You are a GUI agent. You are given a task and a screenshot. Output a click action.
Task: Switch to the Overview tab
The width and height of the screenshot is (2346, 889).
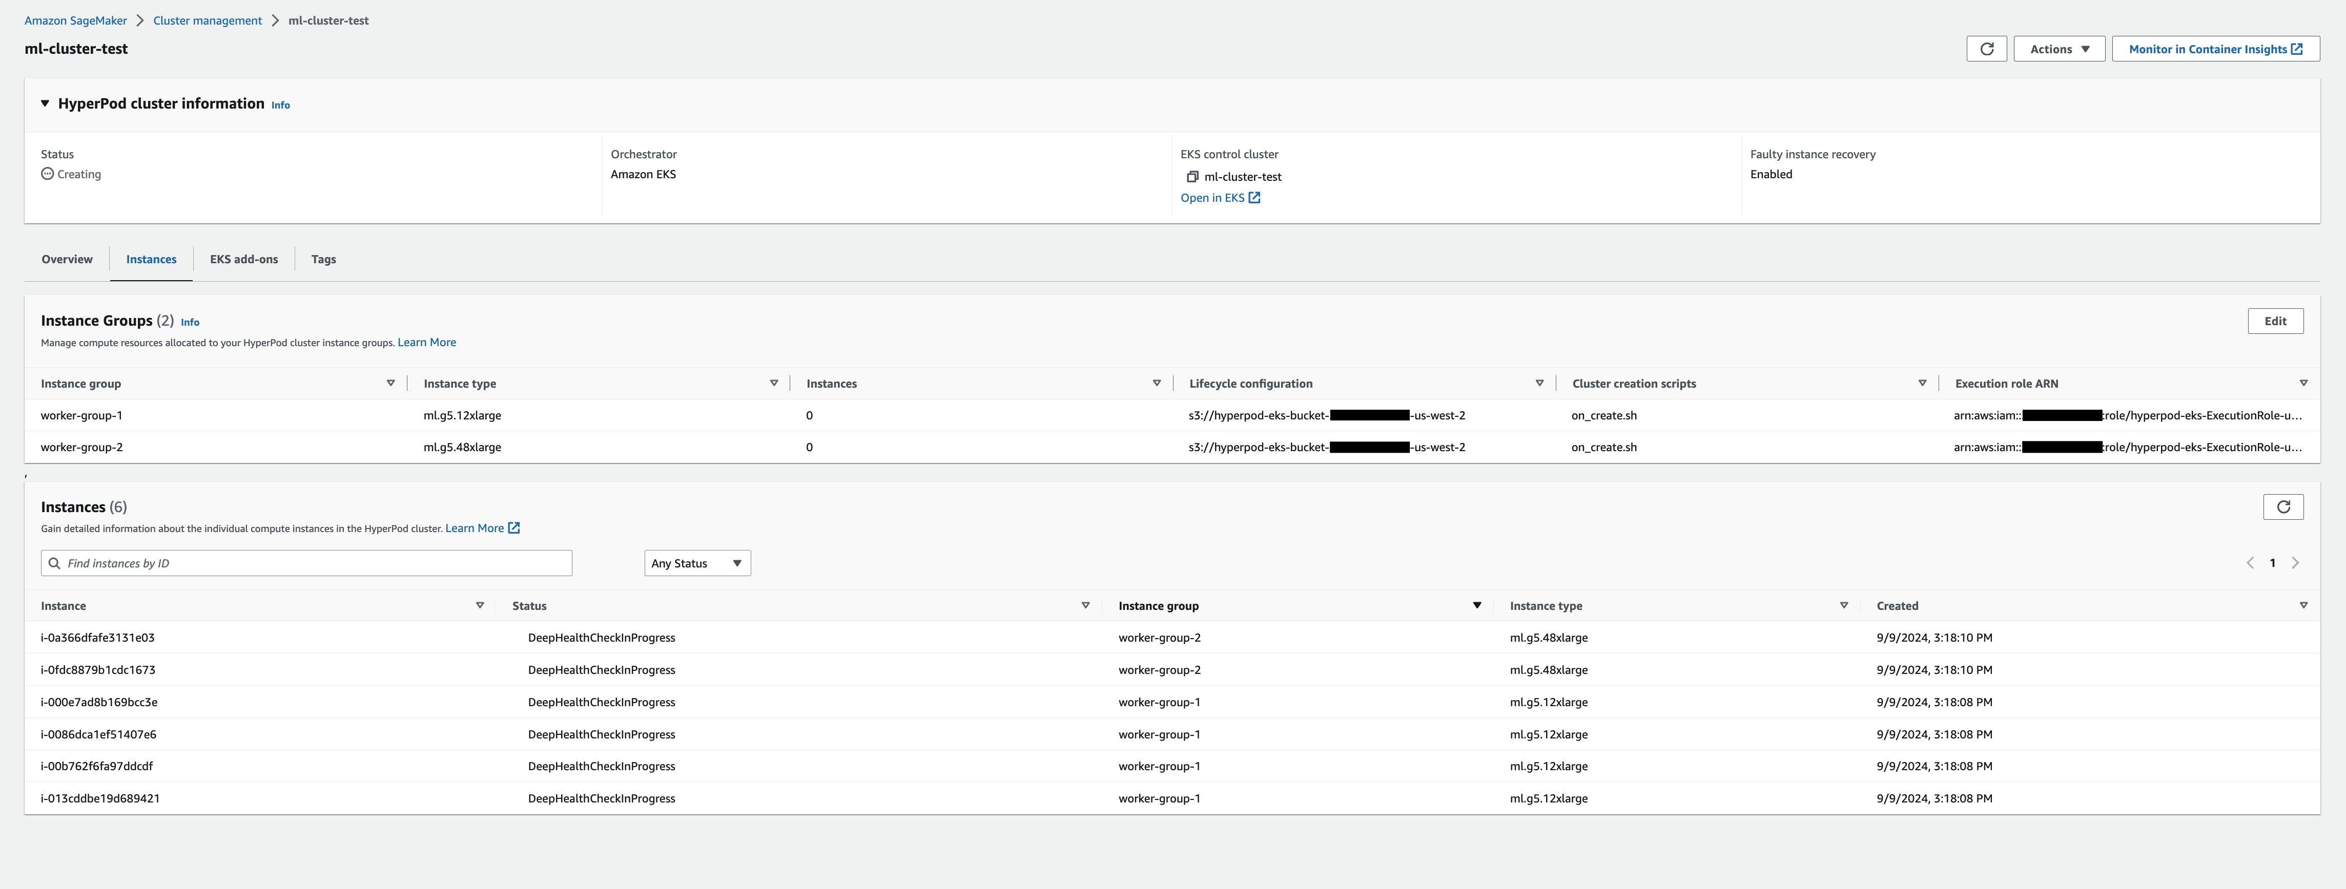(67, 259)
